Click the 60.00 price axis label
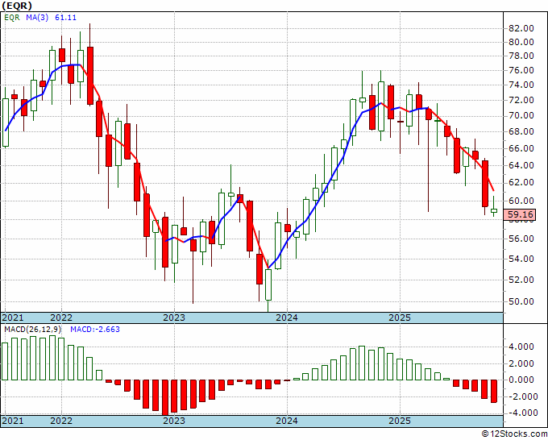The image size is (548, 440). [x=521, y=201]
